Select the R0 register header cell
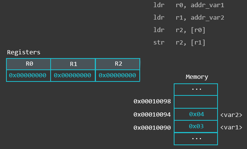The height and width of the screenshot is (149, 247). click(28, 64)
